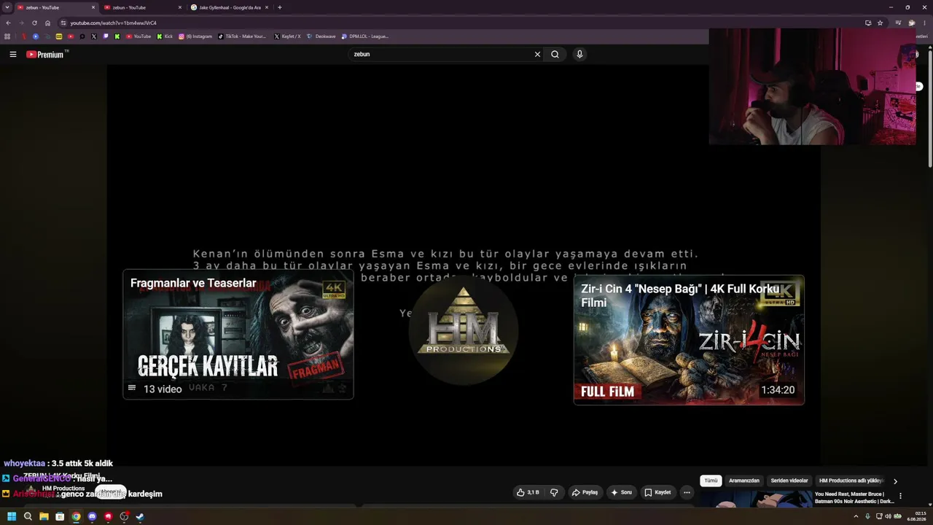The width and height of the screenshot is (933, 525).
Task: Open the browser home page icon
Action: (x=48, y=23)
